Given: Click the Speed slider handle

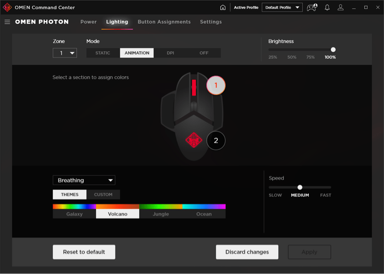Looking at the screenshot, I should point(300,187).
